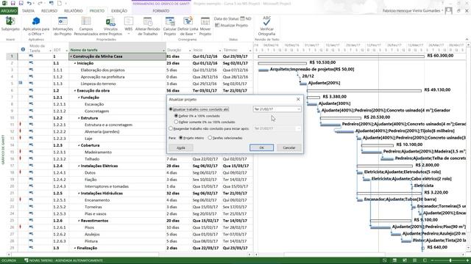
Task: Collapse the Revestimentos summary task
Action: tap(79, 221)
